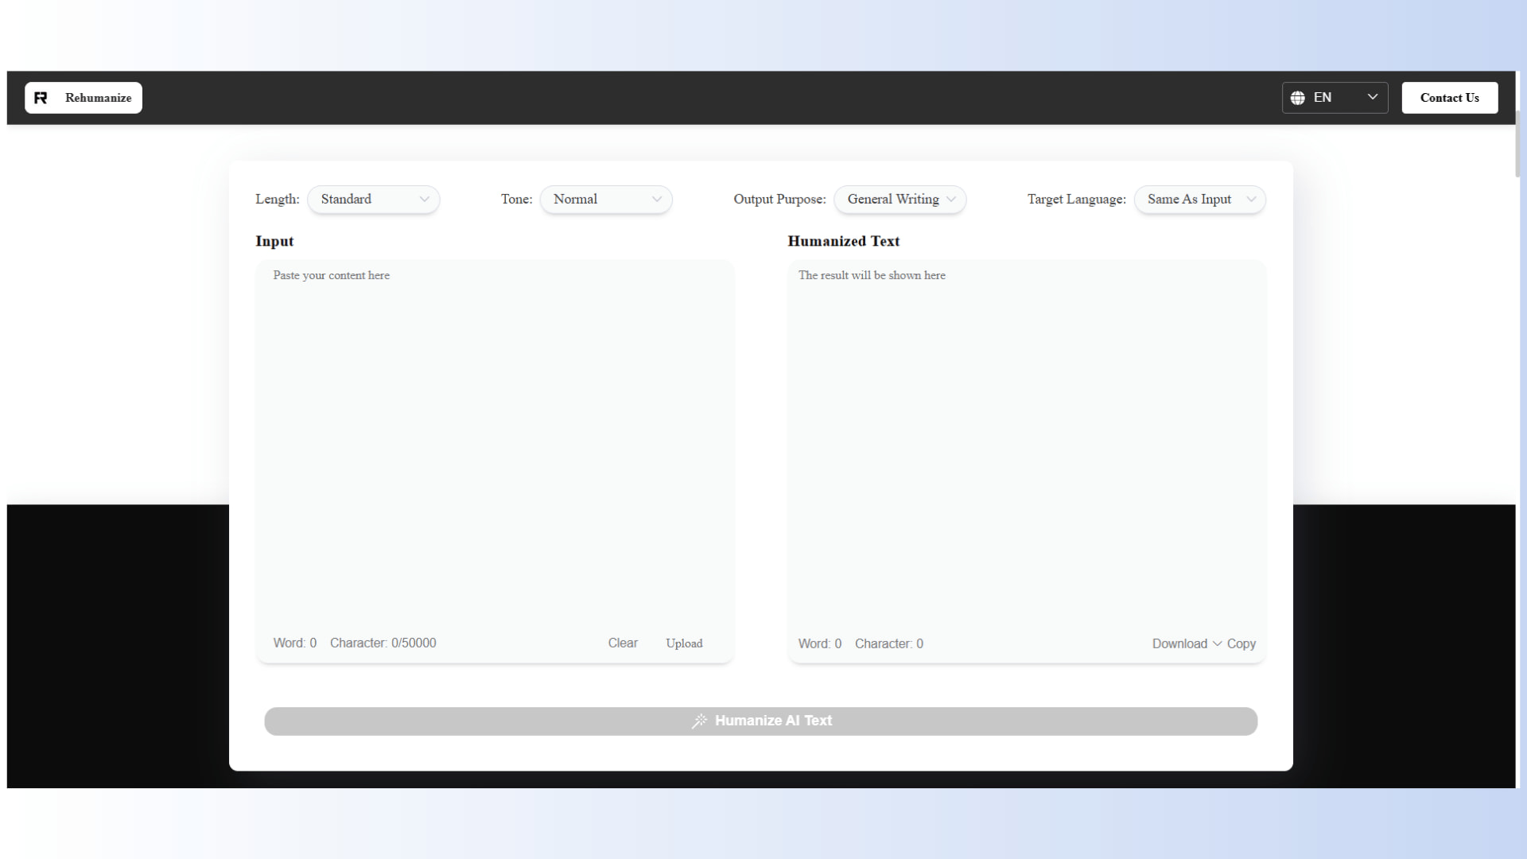Click the Length dropdown arrow
Screen dimensions: 1527x859
coord(424,199)
